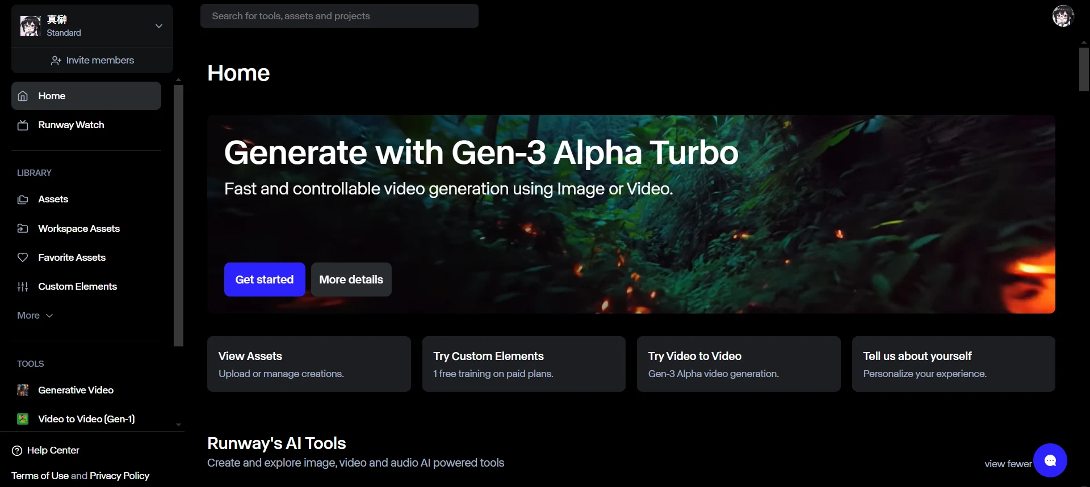
Task: Expand the More section in Library
Action: pos(35,315)
